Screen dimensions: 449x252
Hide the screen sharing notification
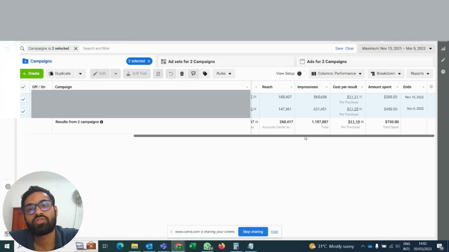coord(274,232)
